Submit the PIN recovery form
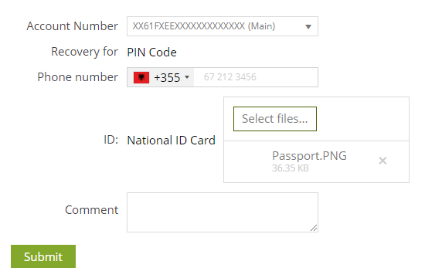The height and width of the screenshot is (278, 425). pos(43,256)
